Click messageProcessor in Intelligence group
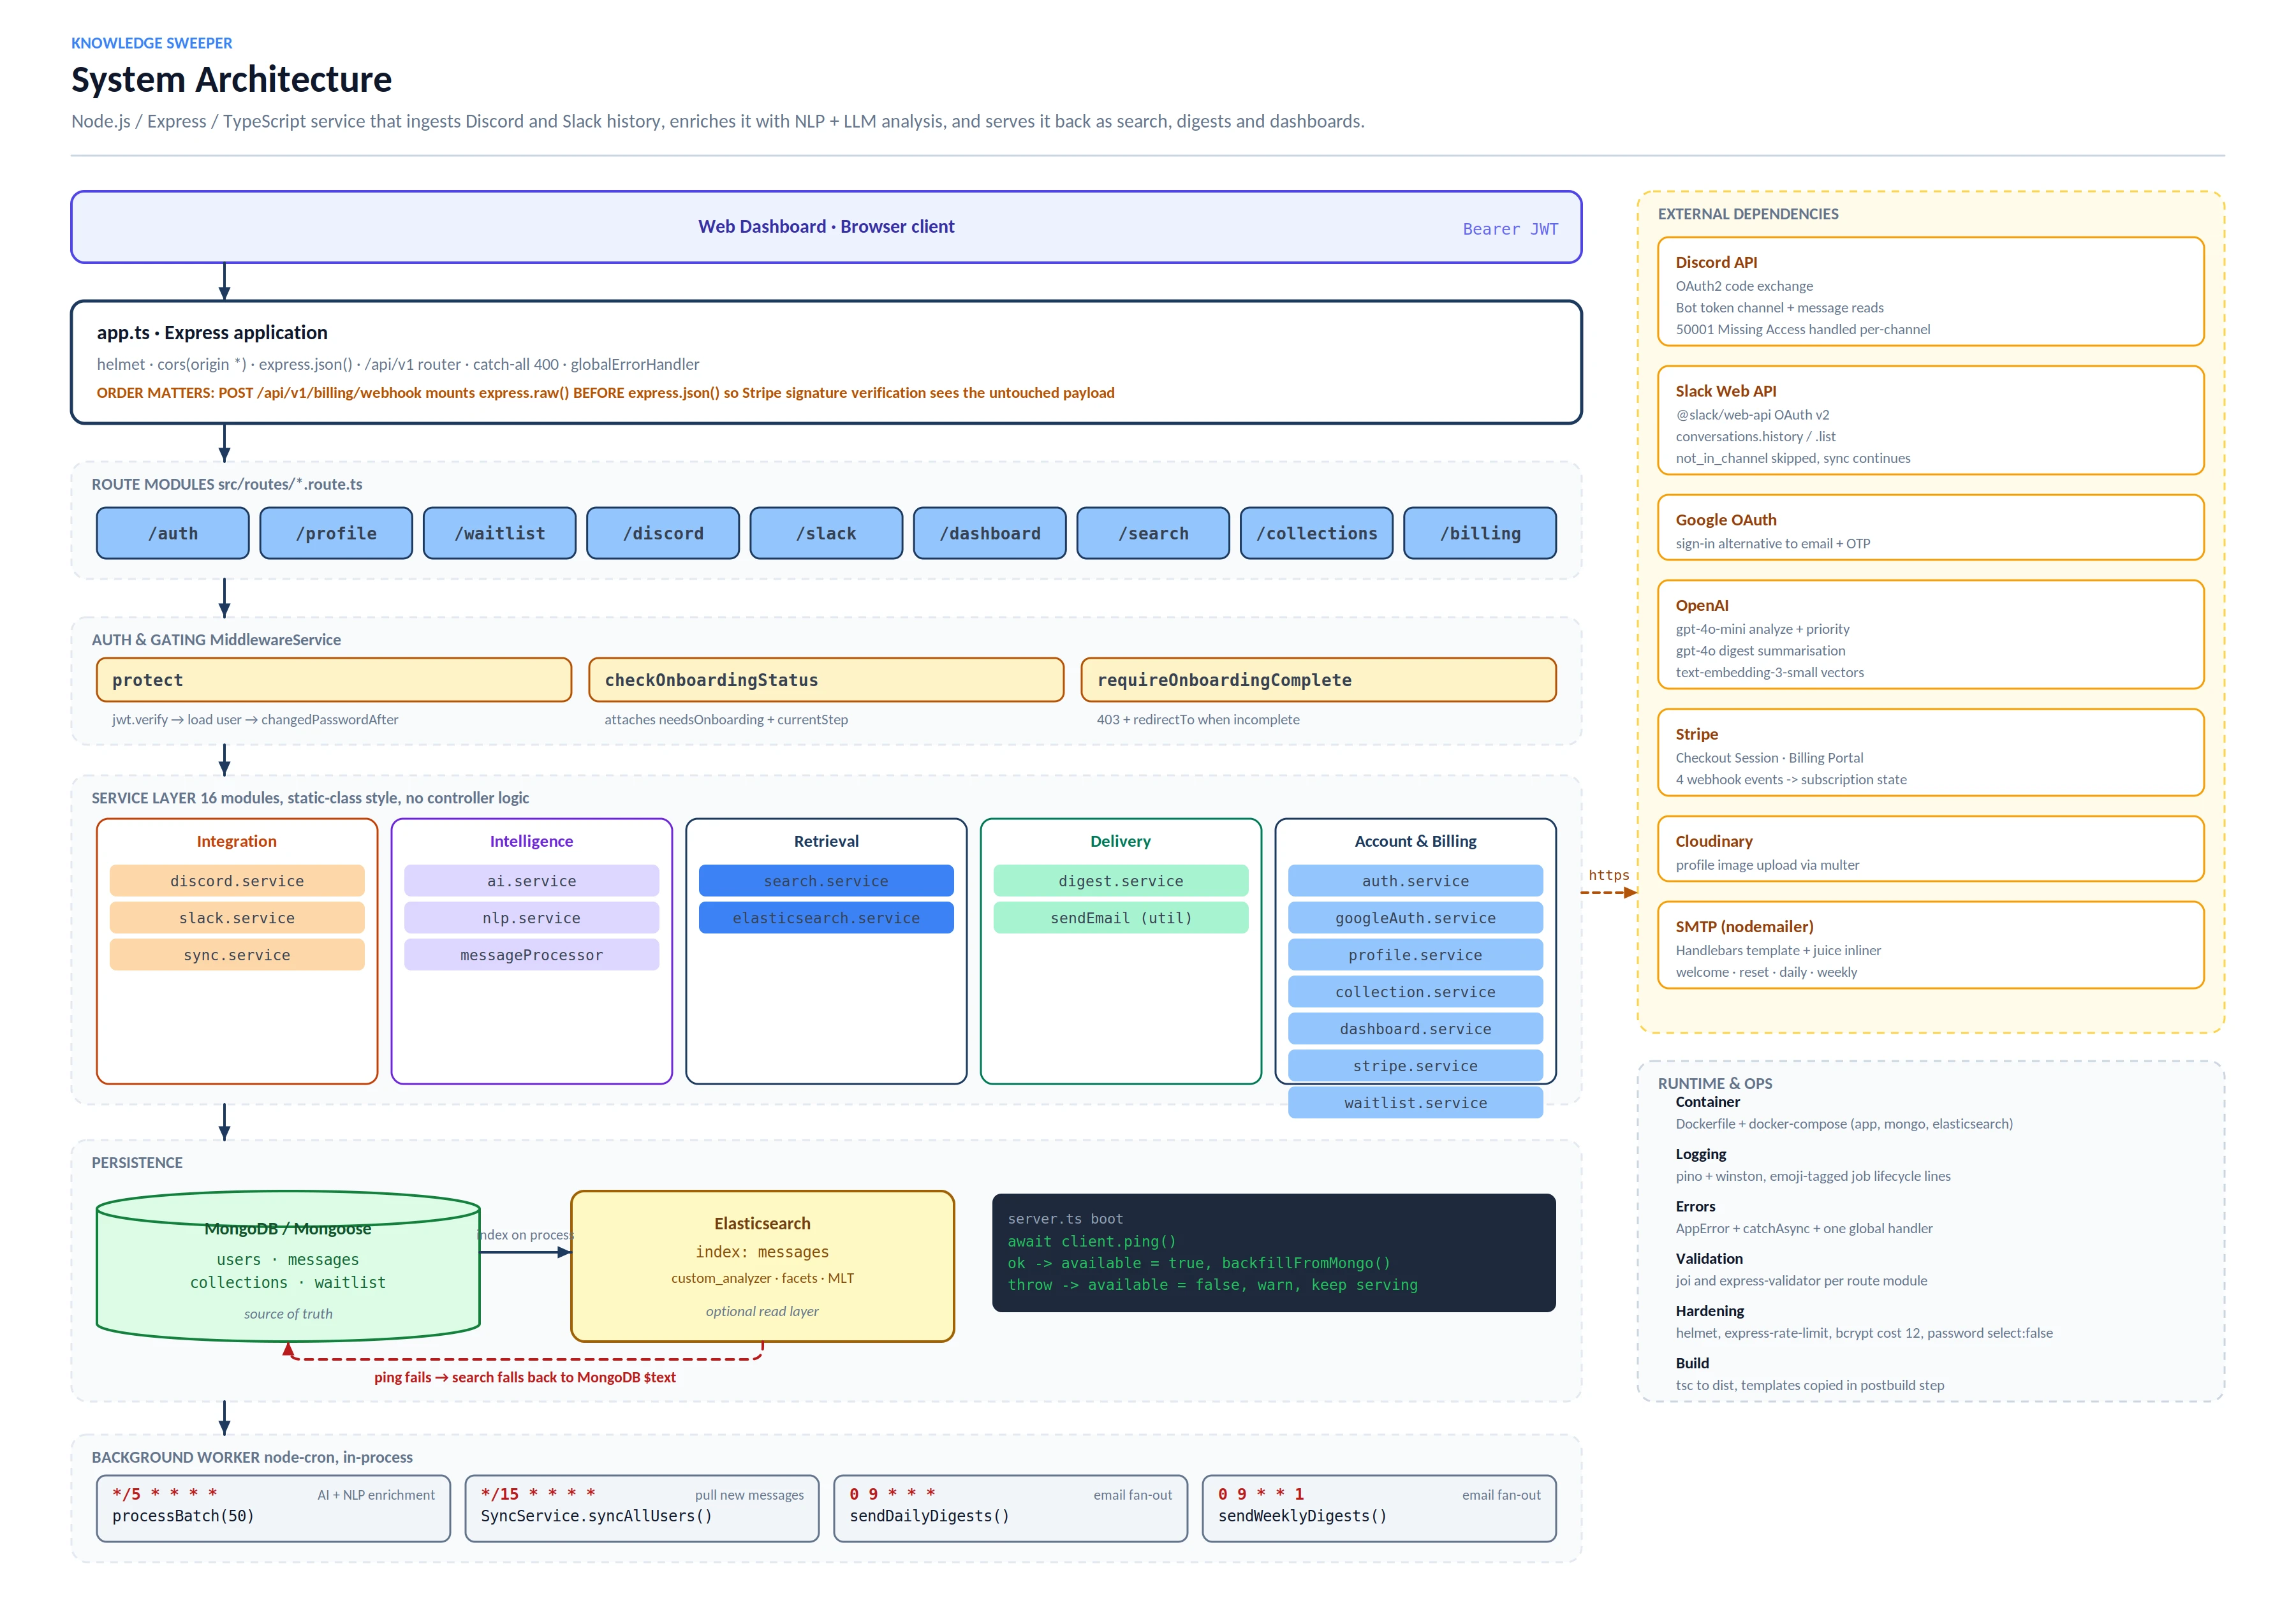The width and height of the screenshot is (2296, 1617). (531, 955)
